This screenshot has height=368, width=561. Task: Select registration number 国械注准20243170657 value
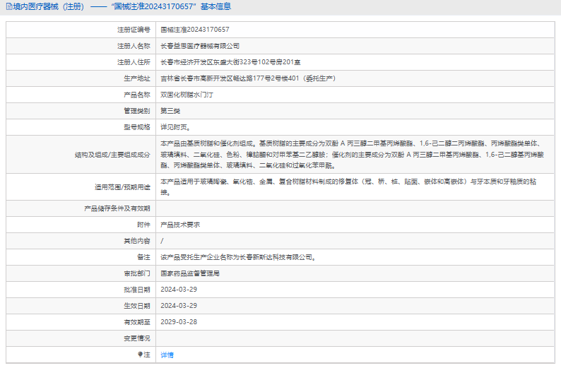coord(194,30)
